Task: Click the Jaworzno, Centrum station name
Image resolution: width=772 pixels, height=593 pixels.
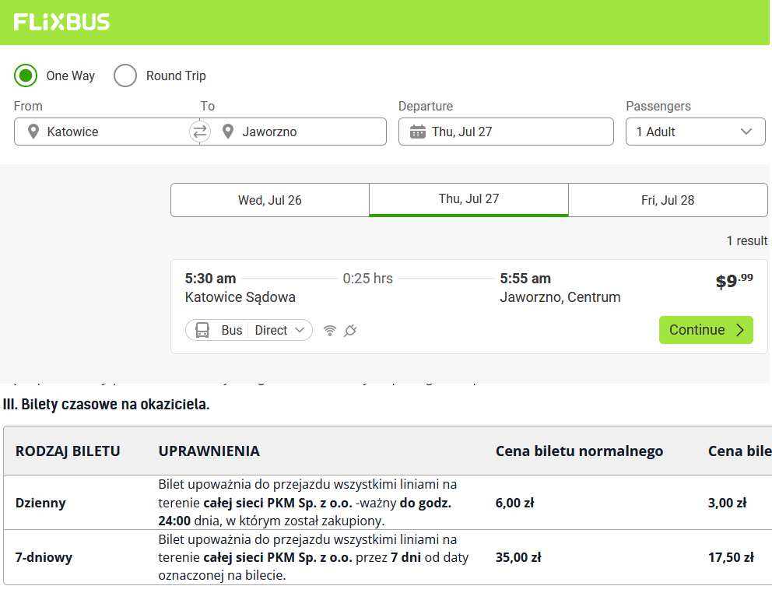Action: 560,297
